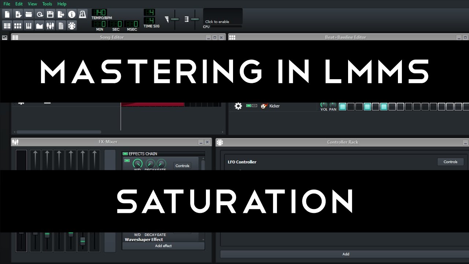Click the GATE knob of top effect
The height and width of the screenshot is (264, 469).
click(161, 164)
